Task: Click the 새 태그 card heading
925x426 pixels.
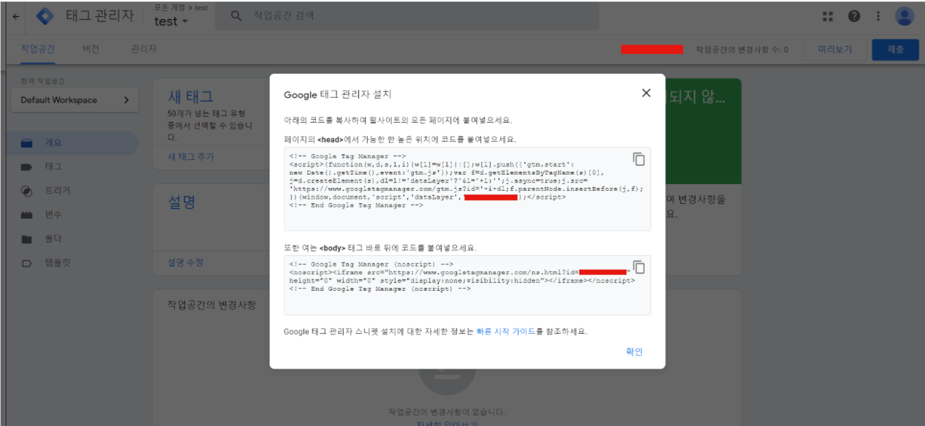Action: pos(190,96)
